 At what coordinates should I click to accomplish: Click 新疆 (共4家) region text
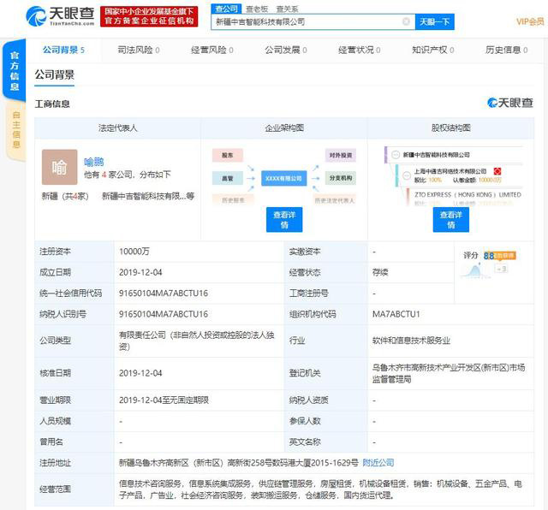(x=65, y=196)
